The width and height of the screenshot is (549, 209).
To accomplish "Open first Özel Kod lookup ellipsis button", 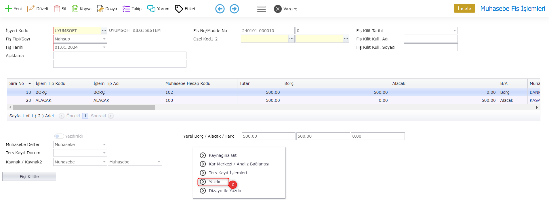I will tap(291, 39).
